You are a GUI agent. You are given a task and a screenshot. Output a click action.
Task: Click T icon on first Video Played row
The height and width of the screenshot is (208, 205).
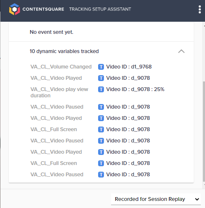(101, 78)
